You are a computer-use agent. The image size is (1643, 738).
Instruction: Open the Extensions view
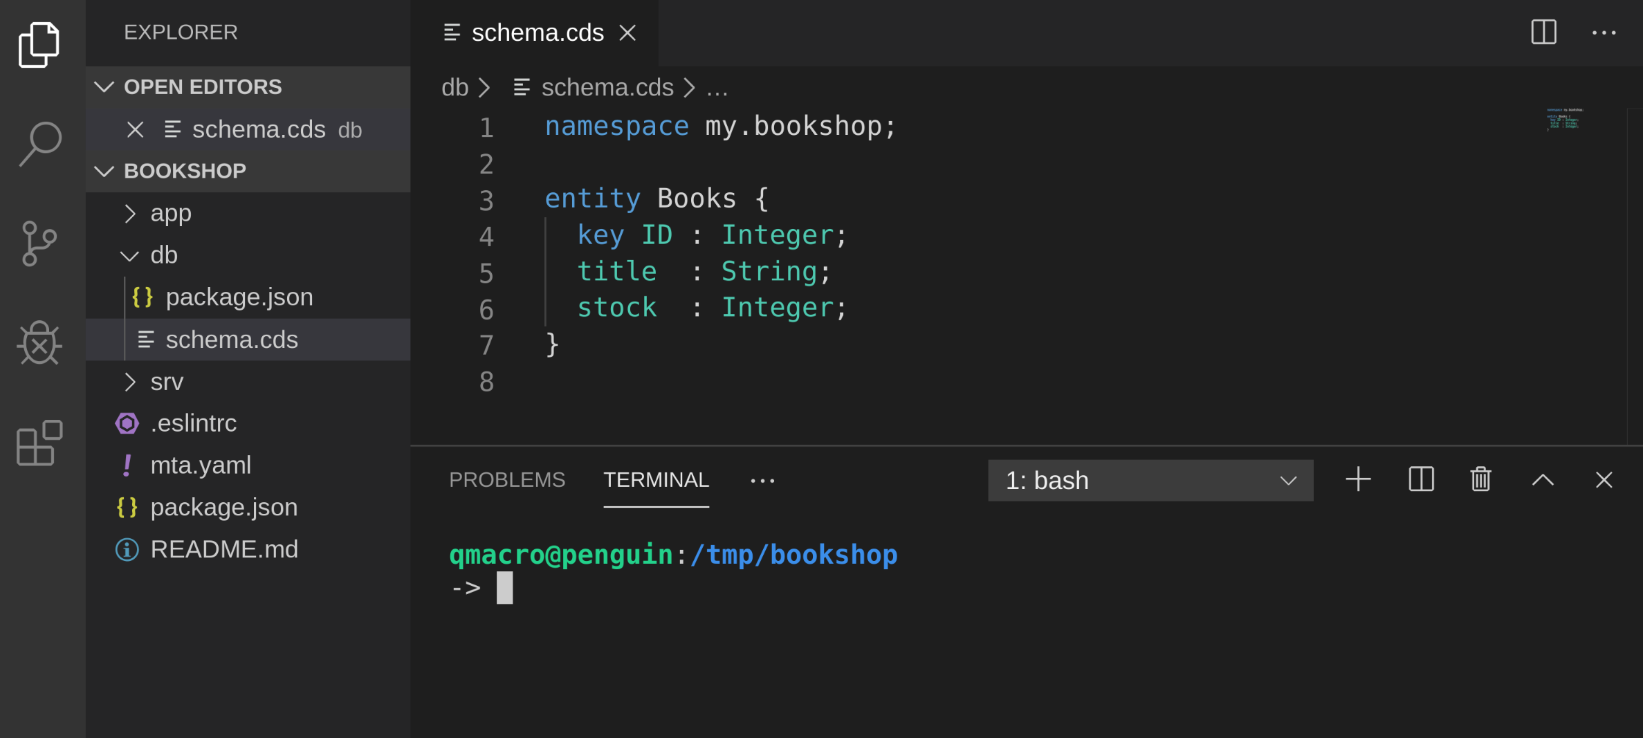(x=39, y=443)
